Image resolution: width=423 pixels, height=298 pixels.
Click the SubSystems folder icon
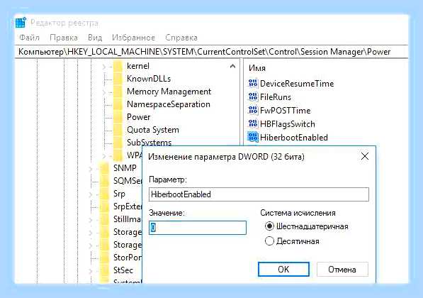pos(118,142)
